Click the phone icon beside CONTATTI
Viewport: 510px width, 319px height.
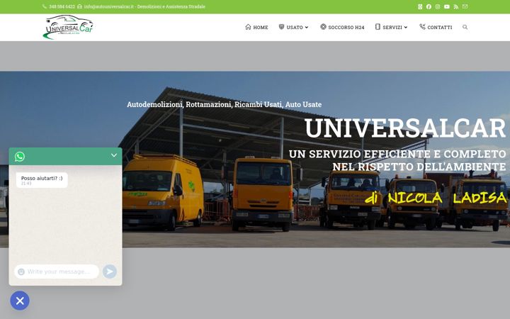pyautogui.click(x=422, y=27)
